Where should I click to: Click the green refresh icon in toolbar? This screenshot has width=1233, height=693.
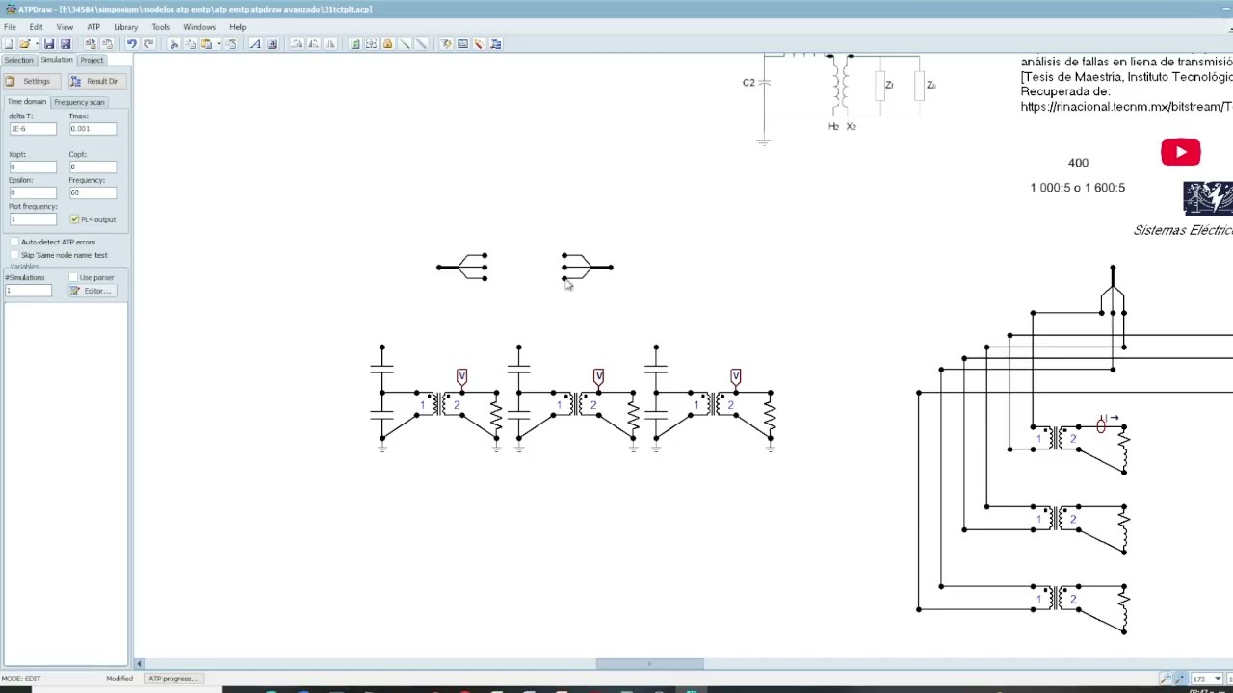354,43
